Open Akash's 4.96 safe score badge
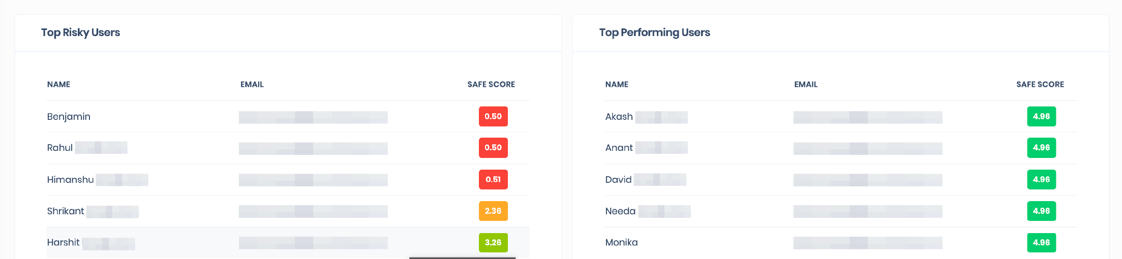The height and width of the screenshot is (259, 1122). 1041,116
